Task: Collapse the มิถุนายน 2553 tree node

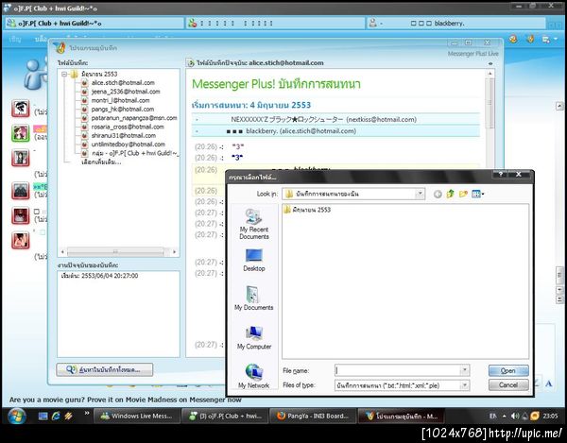Action: pyautogui.click(x=64, y=74)
